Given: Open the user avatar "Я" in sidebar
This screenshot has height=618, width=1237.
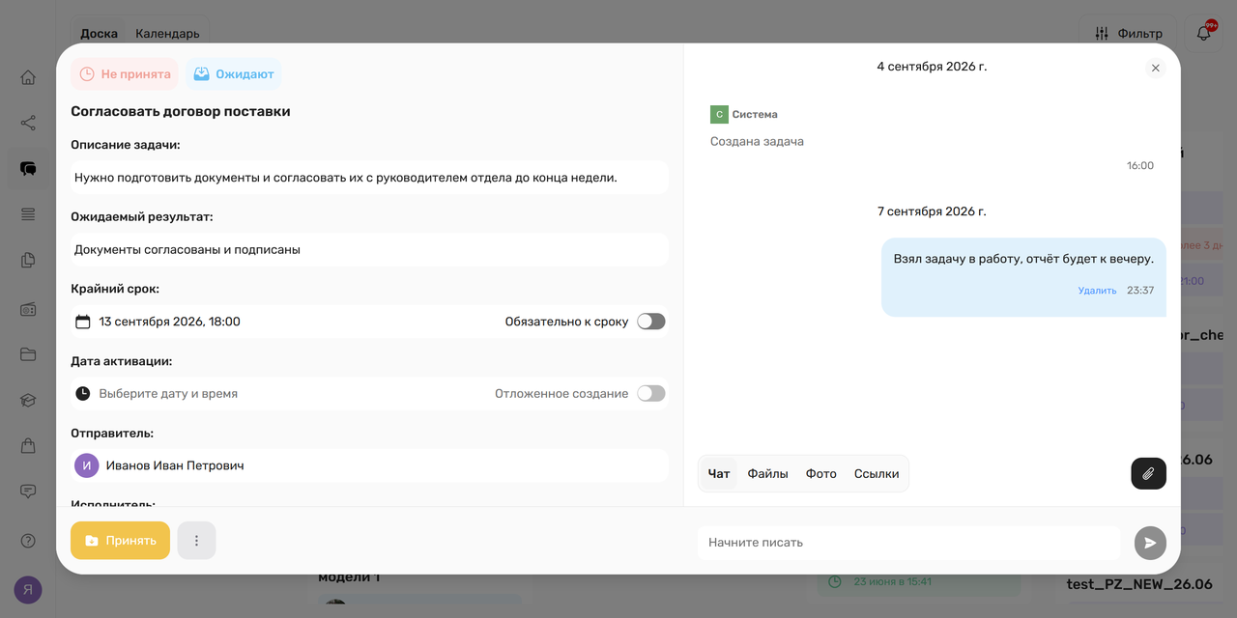Looking at the screenshot, I should pos(28,590).
